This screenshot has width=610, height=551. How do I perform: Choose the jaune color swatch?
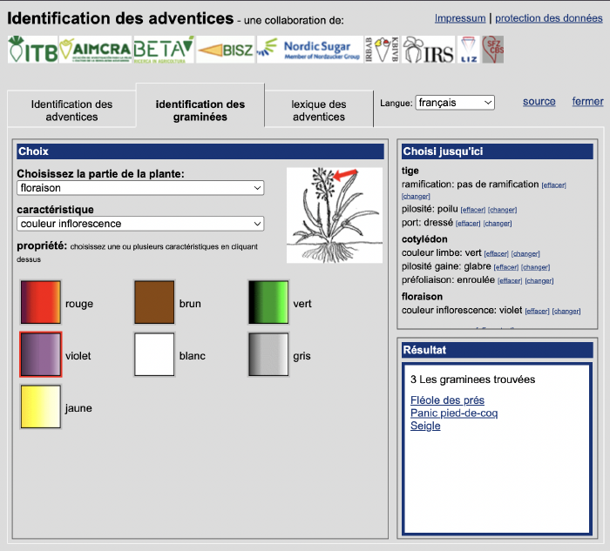click(x=41, y=407)
